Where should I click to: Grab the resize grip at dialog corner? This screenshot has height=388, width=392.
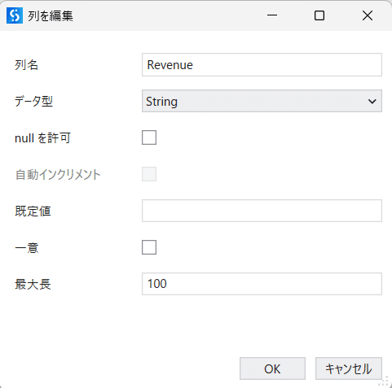click(383, 381)
